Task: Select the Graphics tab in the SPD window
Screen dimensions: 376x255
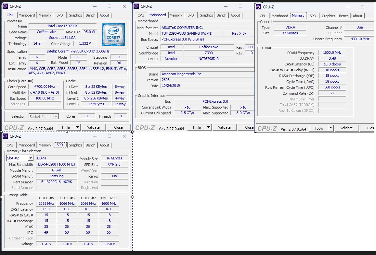Action: pyautogui.click(x=75, y=145)
